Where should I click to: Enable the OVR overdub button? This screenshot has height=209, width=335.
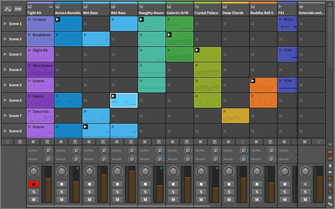click(x=18, y=9)
